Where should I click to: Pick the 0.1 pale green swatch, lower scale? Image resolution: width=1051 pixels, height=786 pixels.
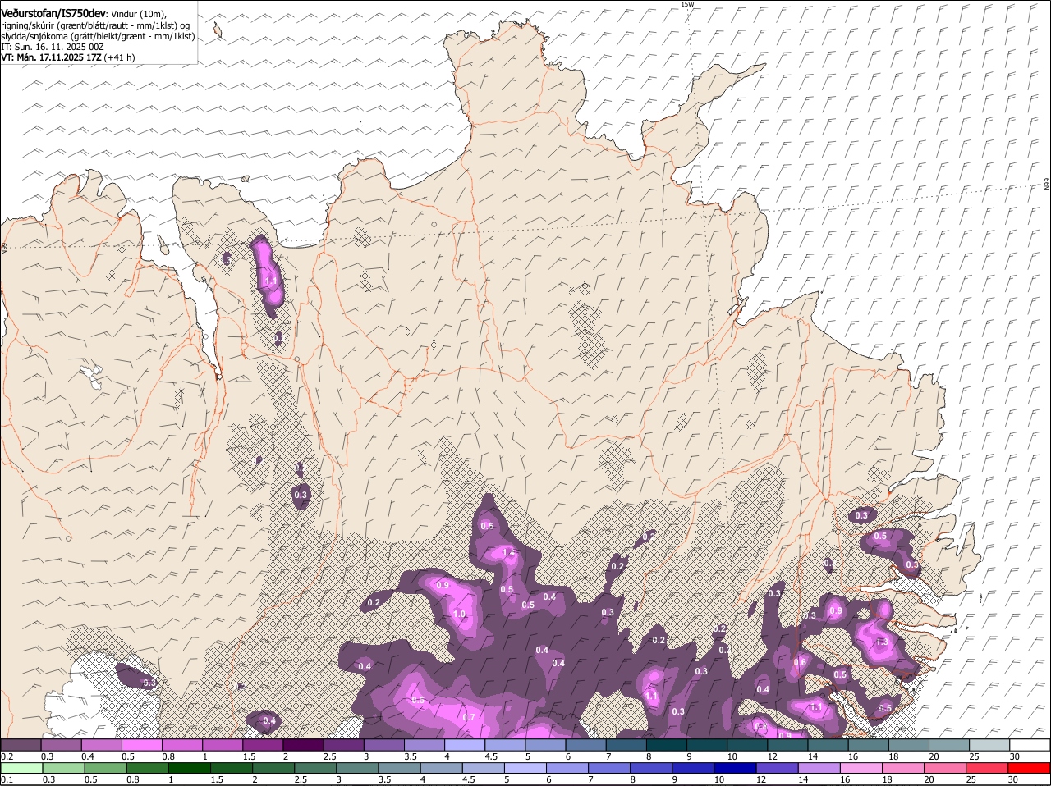22,768
